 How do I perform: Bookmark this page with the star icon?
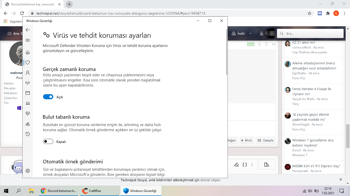310,13
